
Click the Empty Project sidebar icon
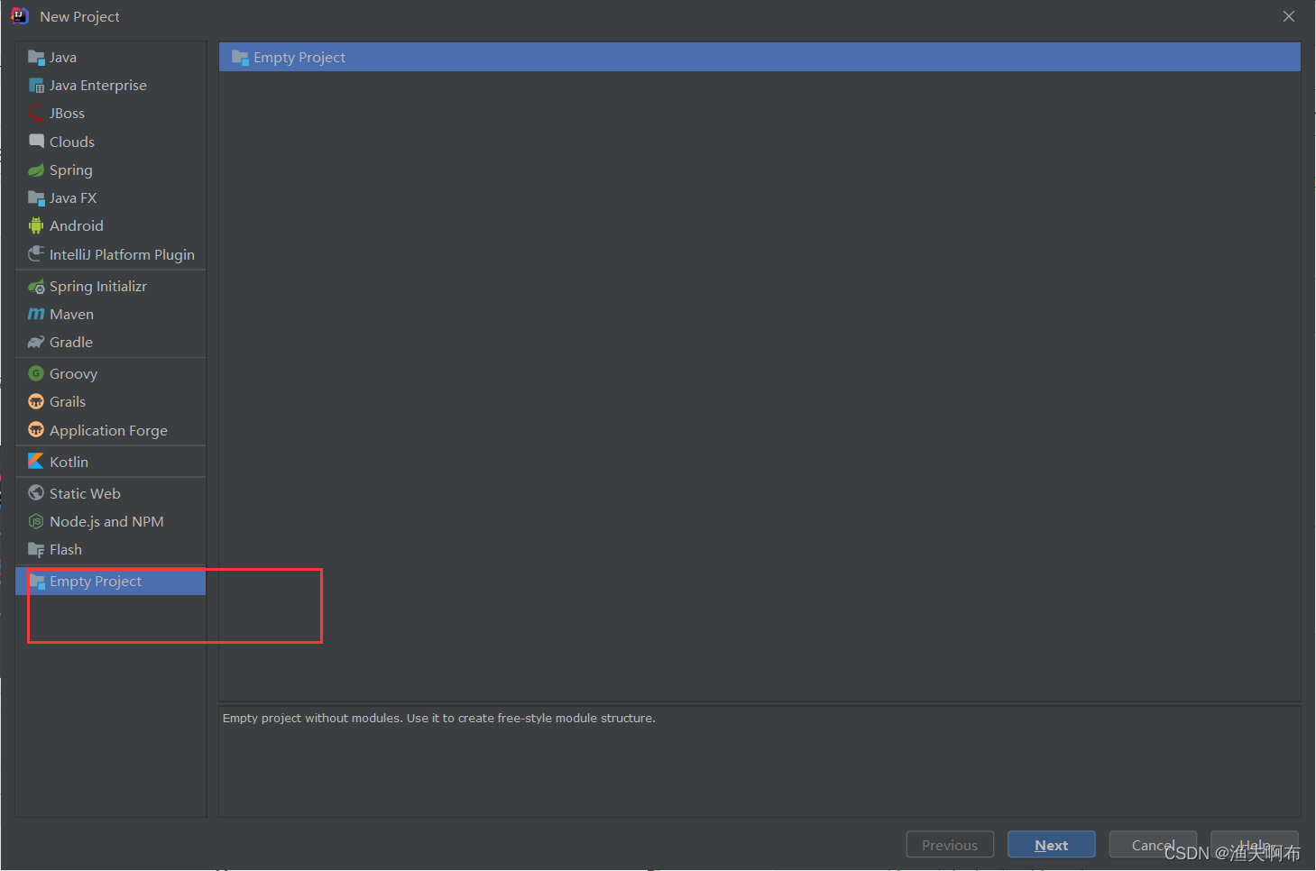(x=37, y=582)
